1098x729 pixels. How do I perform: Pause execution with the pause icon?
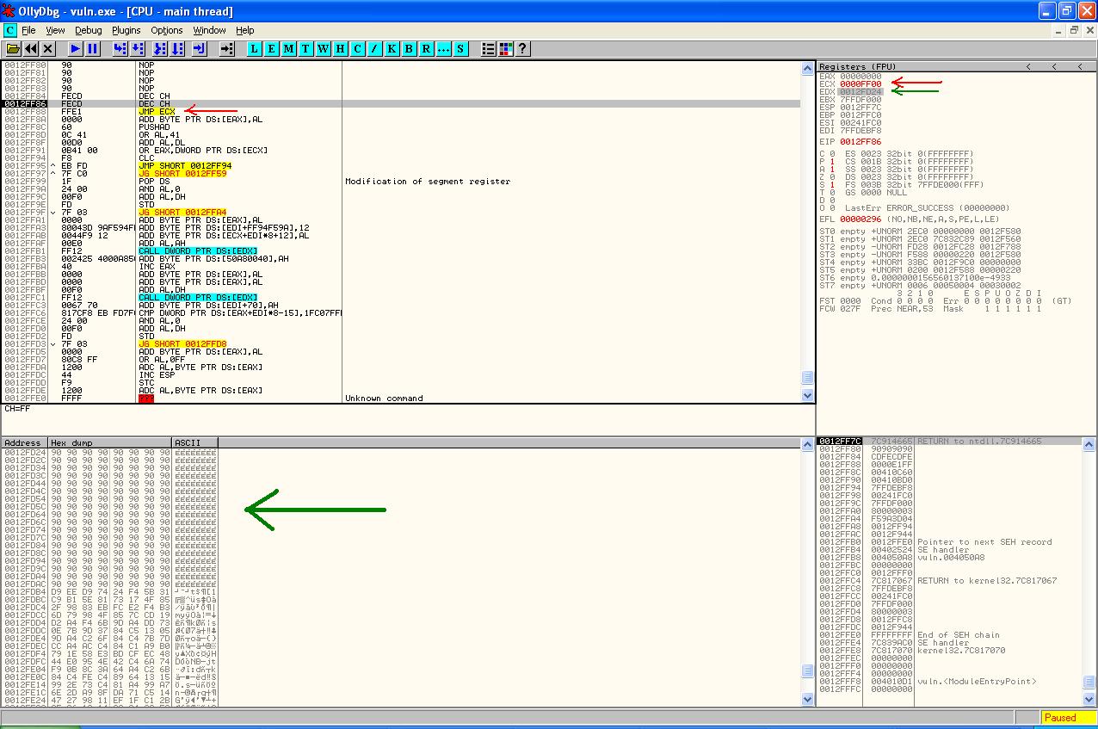pyautogui.click(x=93, y=49)
